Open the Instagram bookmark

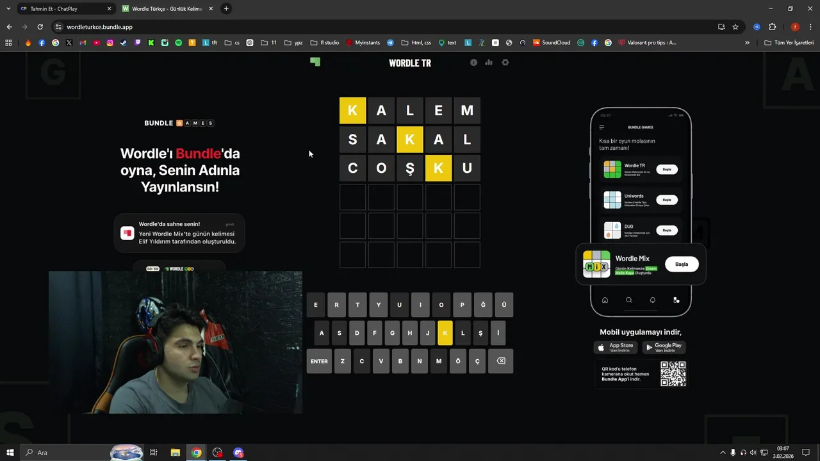coord(110,43)
